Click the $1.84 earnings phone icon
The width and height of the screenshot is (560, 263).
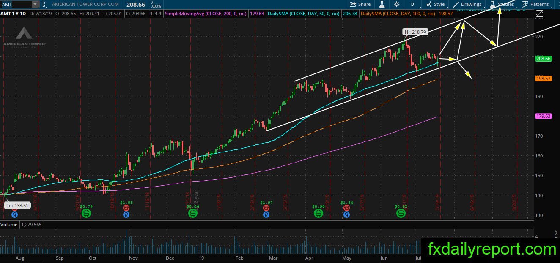point(346,208)
